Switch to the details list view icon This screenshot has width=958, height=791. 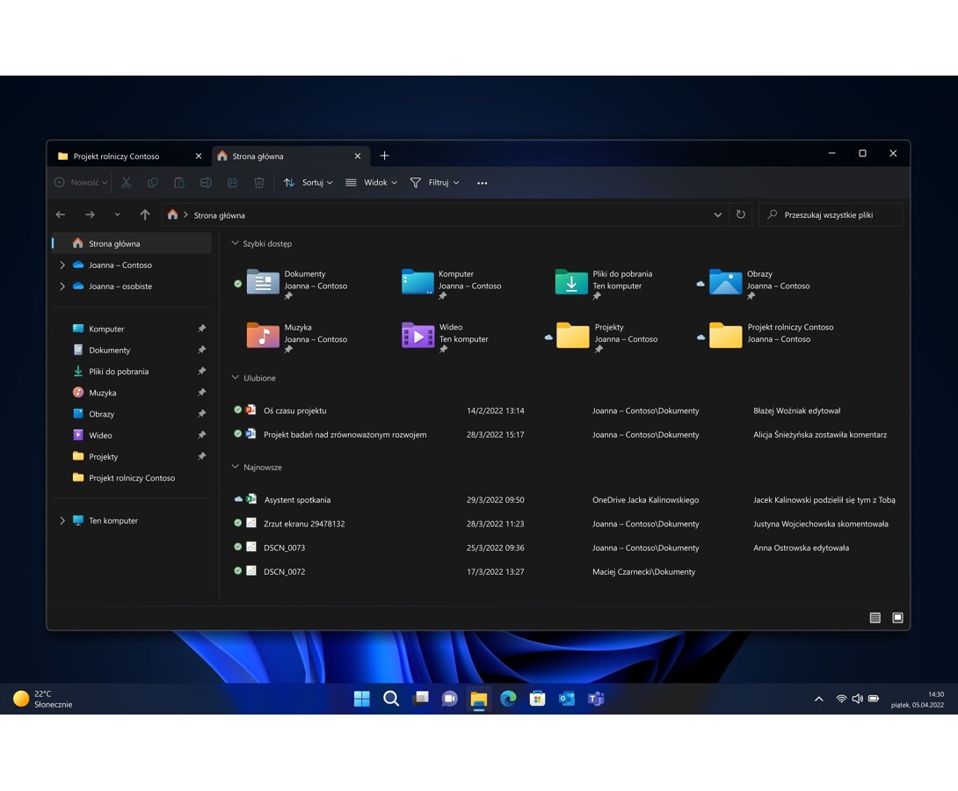pos(875,618)
